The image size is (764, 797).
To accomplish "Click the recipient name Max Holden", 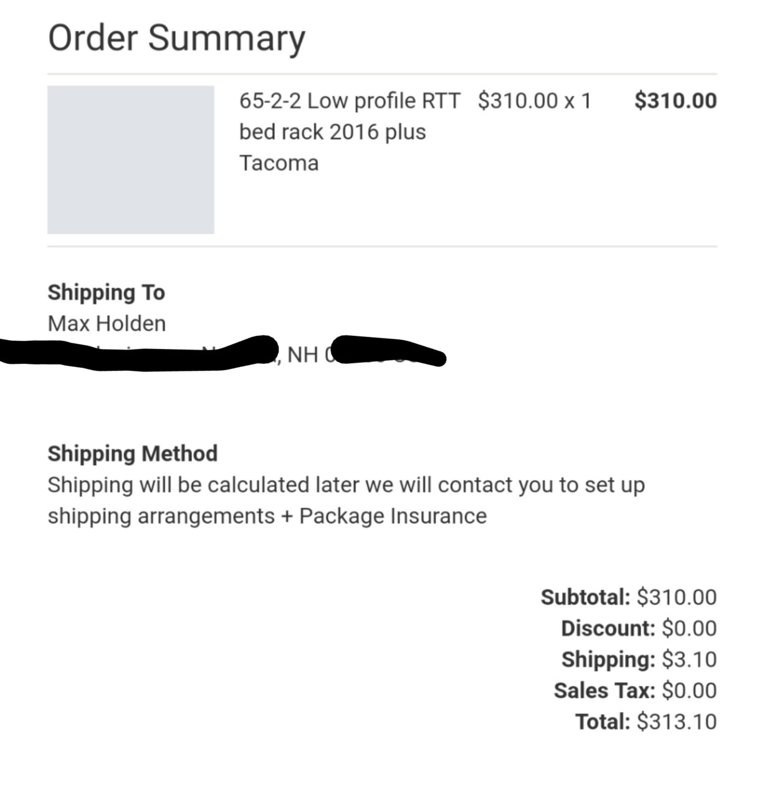I will tap(107, 323).
